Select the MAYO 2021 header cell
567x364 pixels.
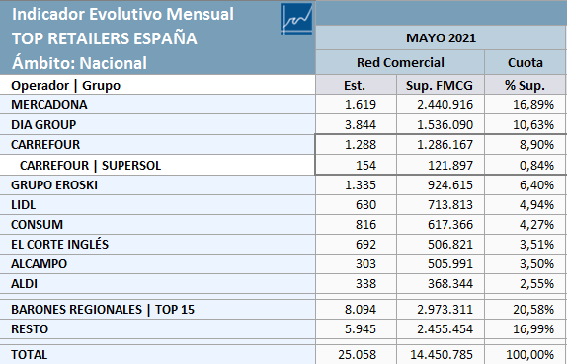[441, 37]
